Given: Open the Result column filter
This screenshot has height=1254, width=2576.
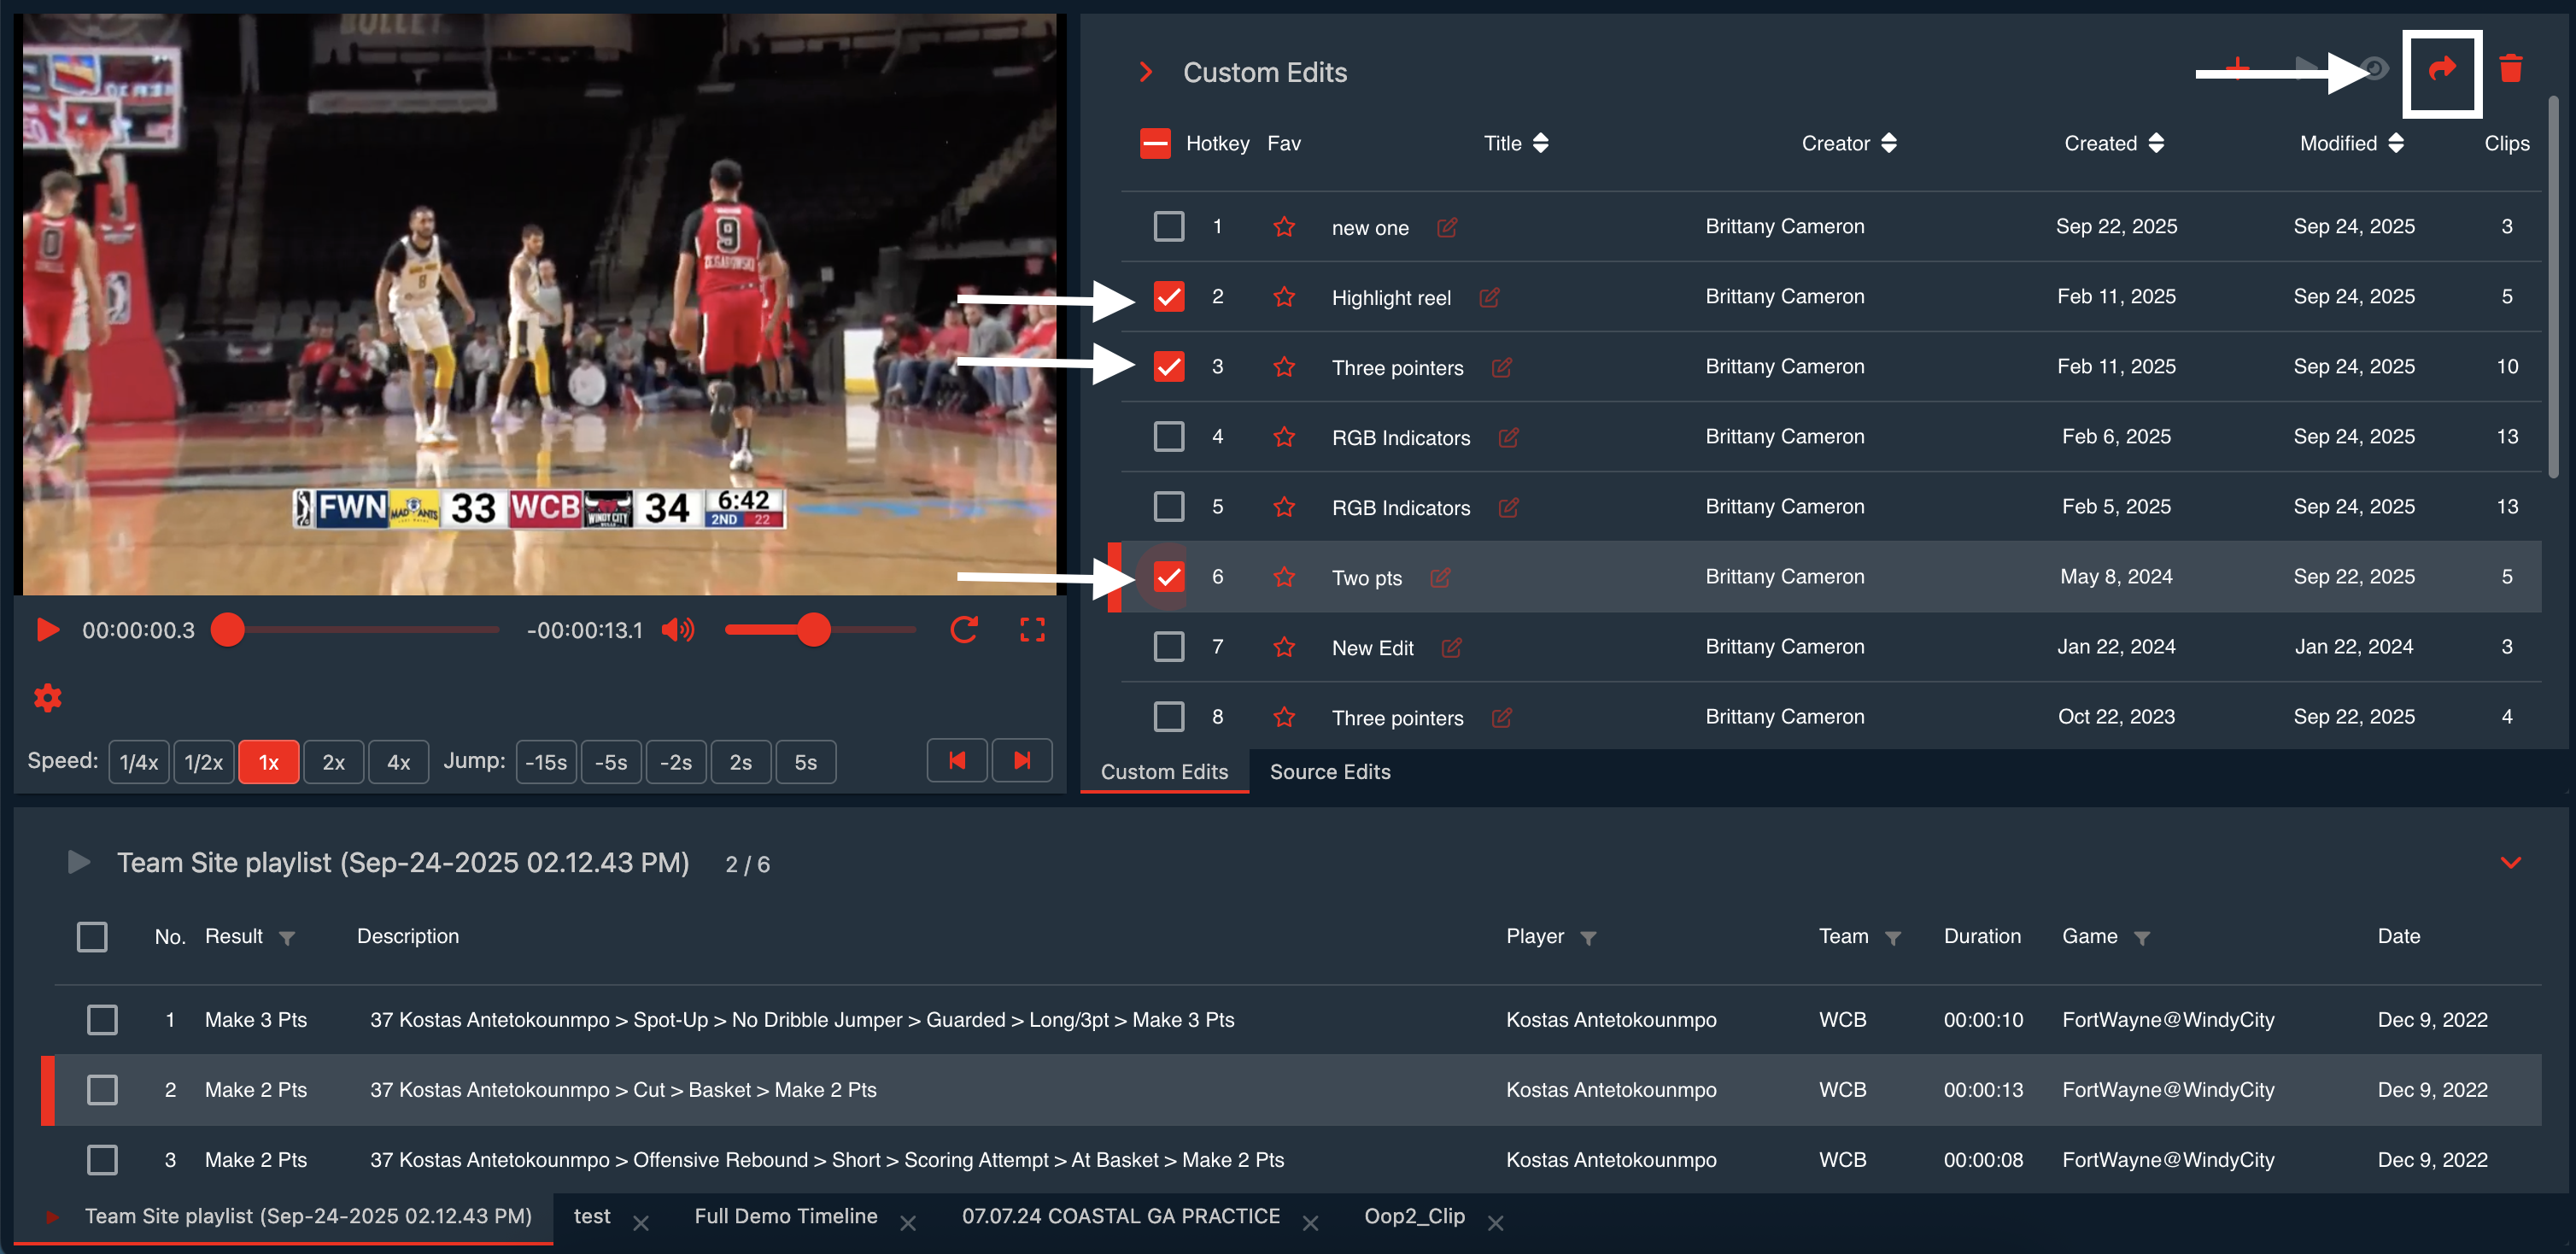Looking at the screenshot, I should pyautogui.click(x=287, y=938).
